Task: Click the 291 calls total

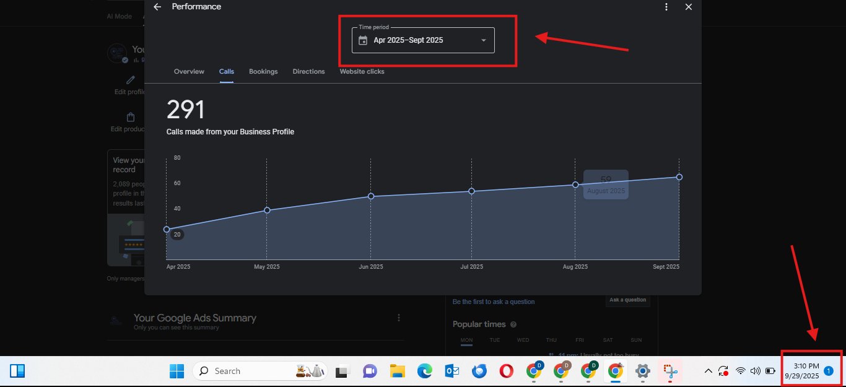Action: [x=186, y=110]
